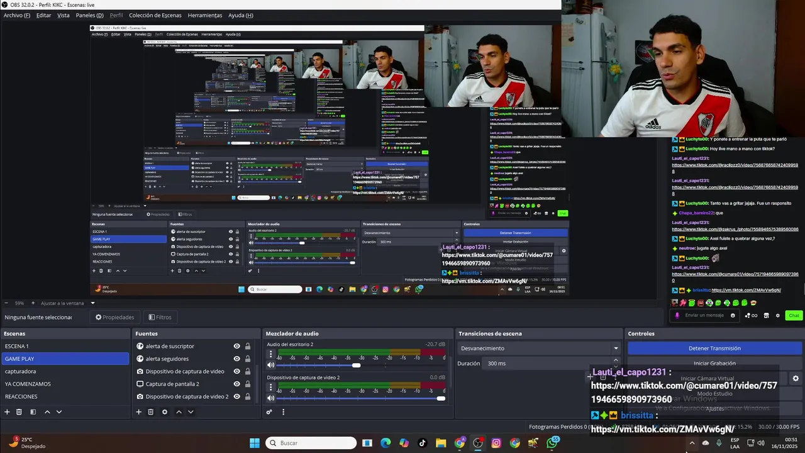This screenshot has width=805, height=453.
Task: Open chat settings gear beside Chat button
Action: (x=777, y=315)
